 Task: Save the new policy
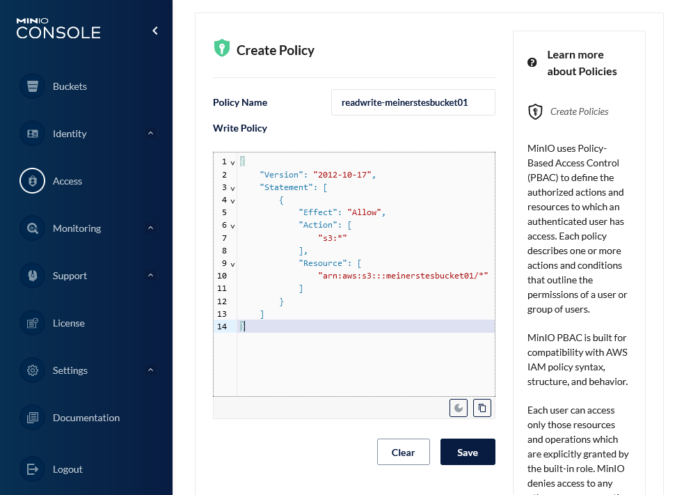click(x=468, y=452)
